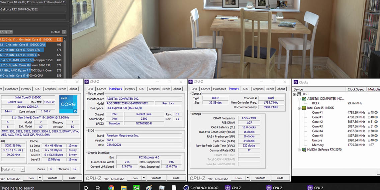Open the About tab in the Memory CPU-Z window
The image size is (380, 190).
[x=281, y=89]
